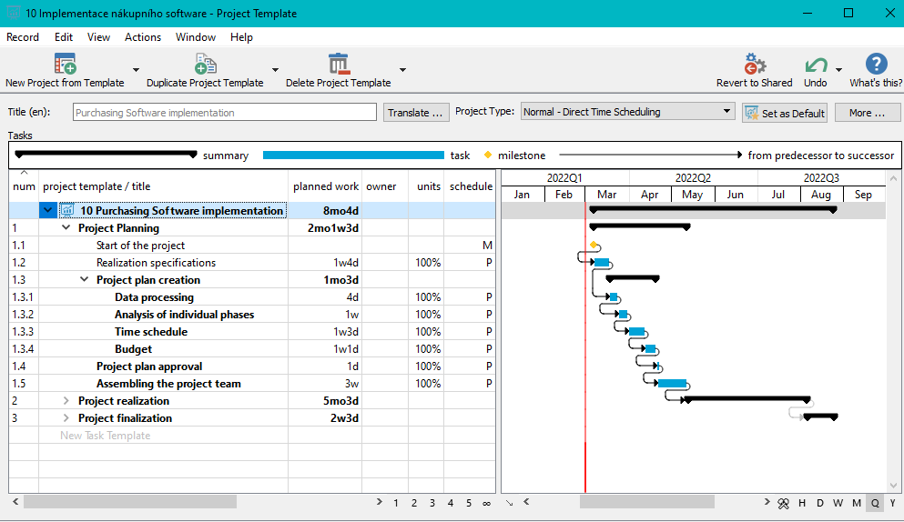Click the Revert to Shared icon
This screenshot has height=522, width=904.
[754, 64]
